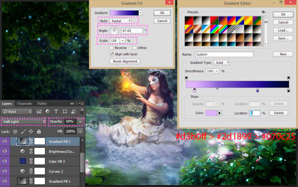Lock transparent pixels in Layers panel
This screenshot has width=298, height=187.
pyautogui.click(x=15, y=131)
